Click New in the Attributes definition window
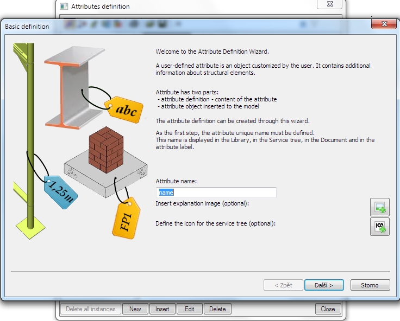 pos(135,309)
